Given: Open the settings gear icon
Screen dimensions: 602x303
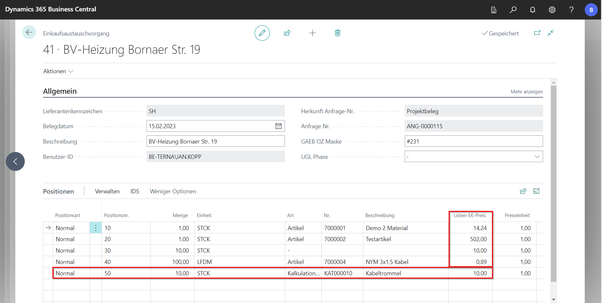Looking at the screenshot, I should (552, 10).
